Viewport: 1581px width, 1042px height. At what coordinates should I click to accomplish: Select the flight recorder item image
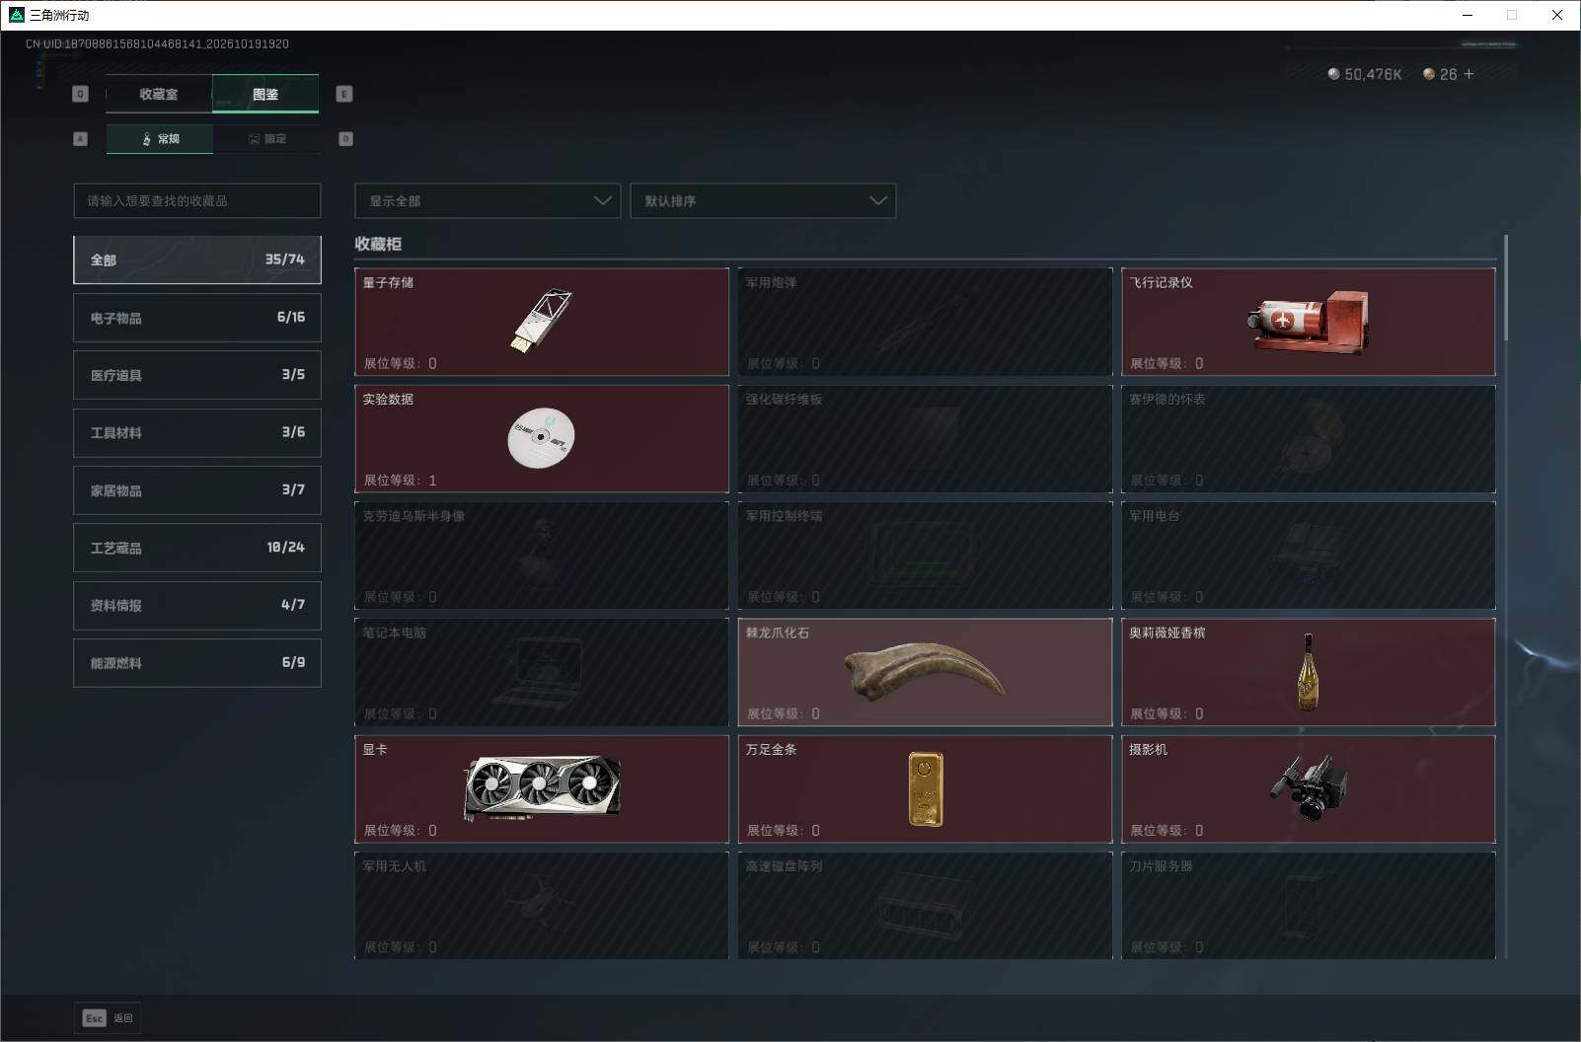[1309, 321]
